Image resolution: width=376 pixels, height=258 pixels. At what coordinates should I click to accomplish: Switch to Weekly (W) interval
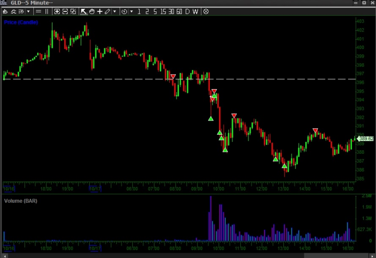point(196,11)
